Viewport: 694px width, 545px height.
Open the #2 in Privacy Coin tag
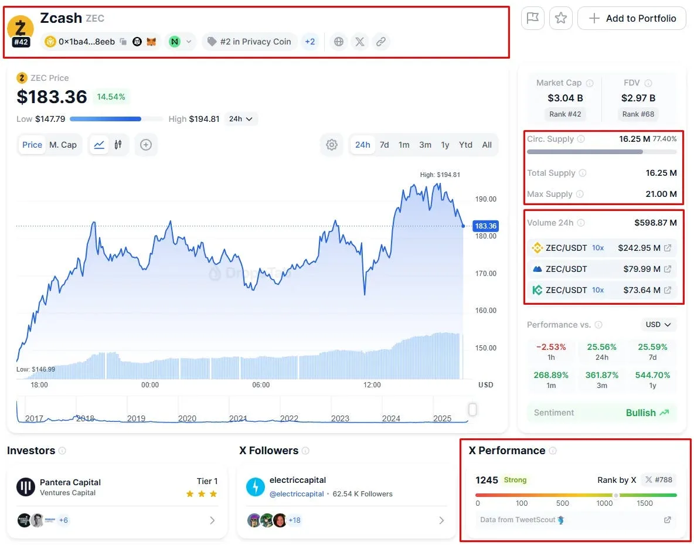(x=250, y=42)
